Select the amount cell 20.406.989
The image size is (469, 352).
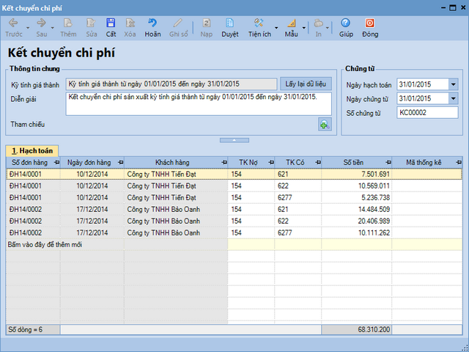pos(357,221)
